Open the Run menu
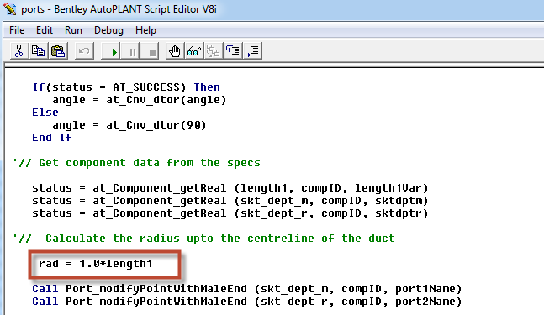The height and width of the screenshot is (315, 544). click(73, 30)
